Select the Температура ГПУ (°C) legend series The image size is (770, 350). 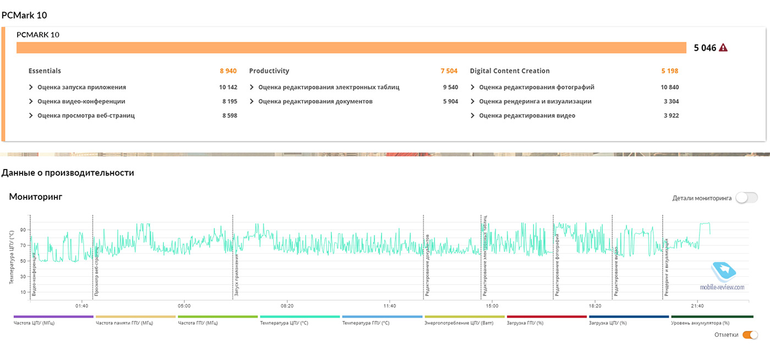(382, 320)
